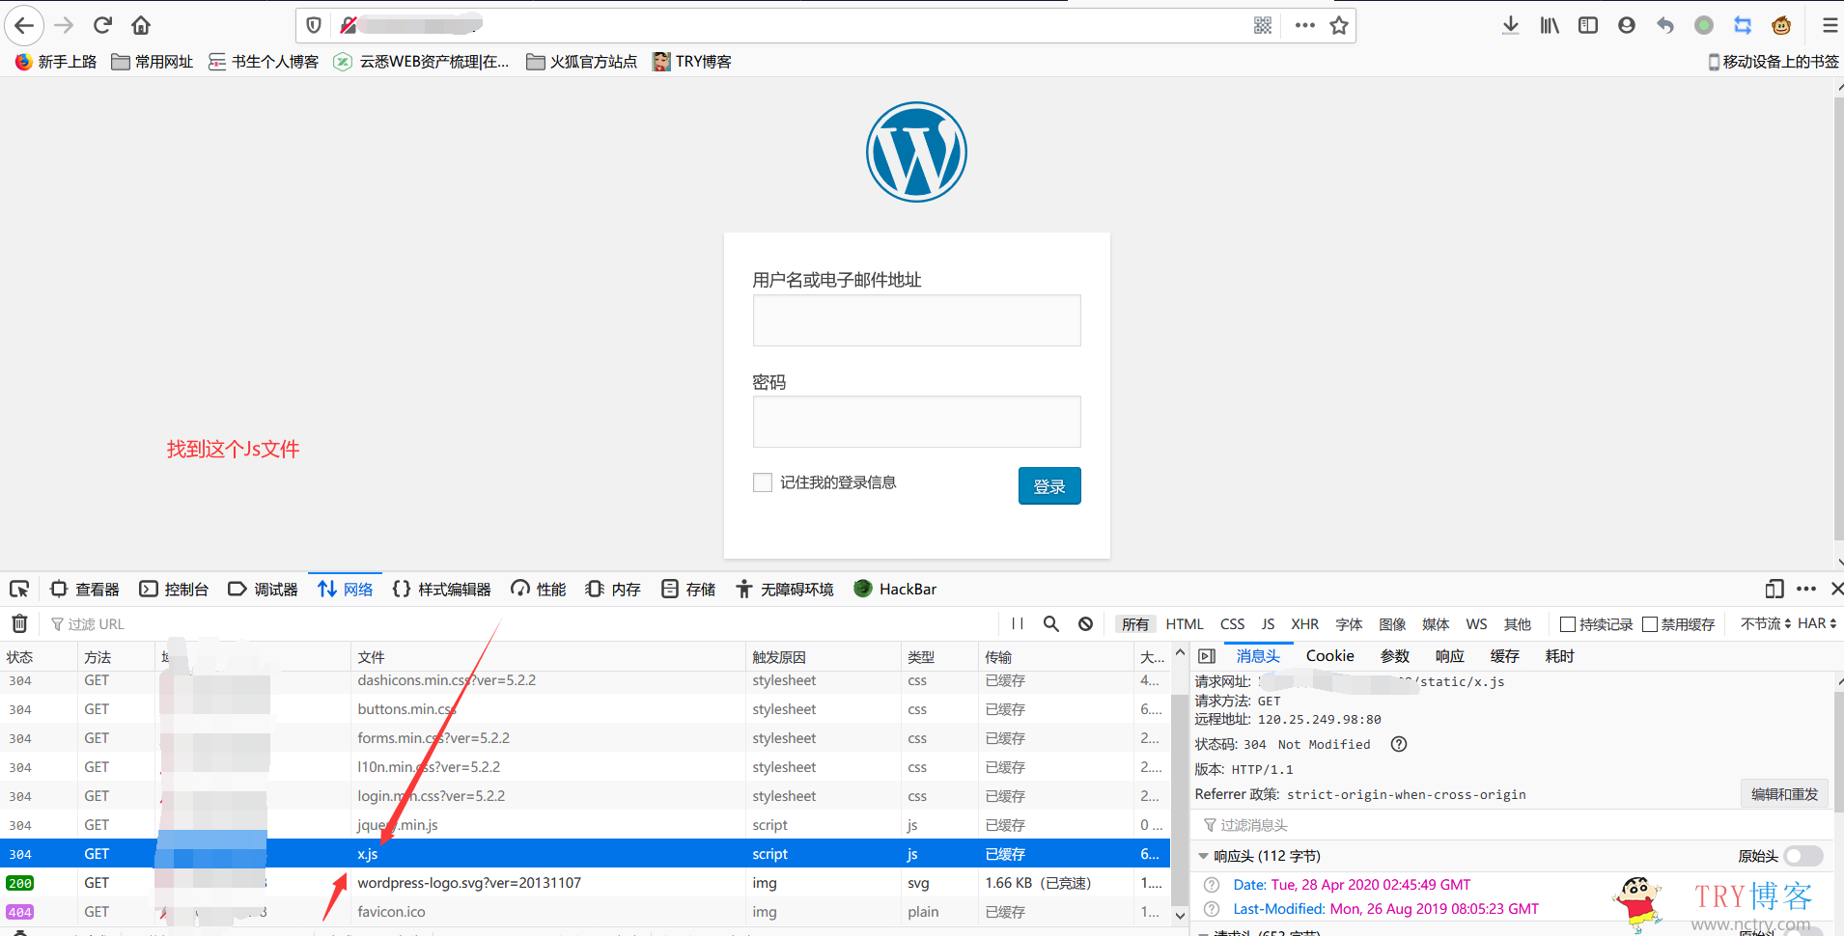This screenshot has height=936, width=1844.
Task: Open the Firefox account avatar icon
Action: [1627, 25]
